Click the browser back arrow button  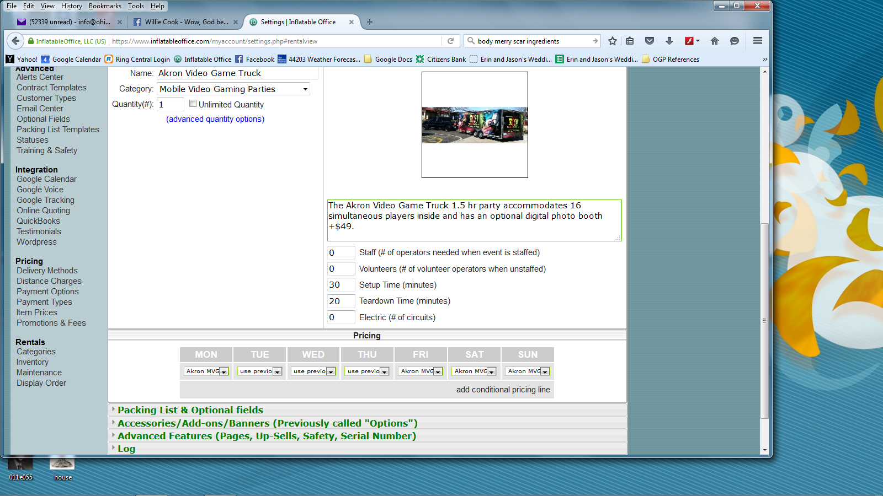15,41
